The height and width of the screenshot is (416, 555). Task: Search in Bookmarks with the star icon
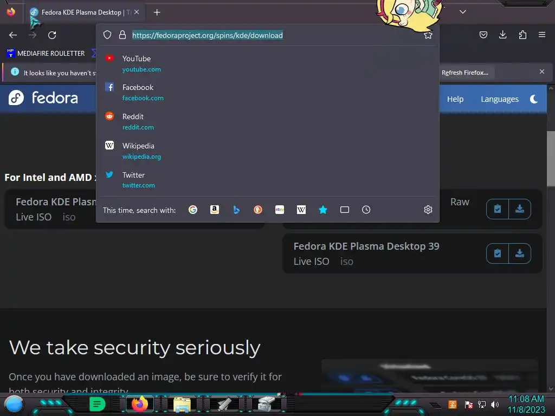(x=323, y=210)
